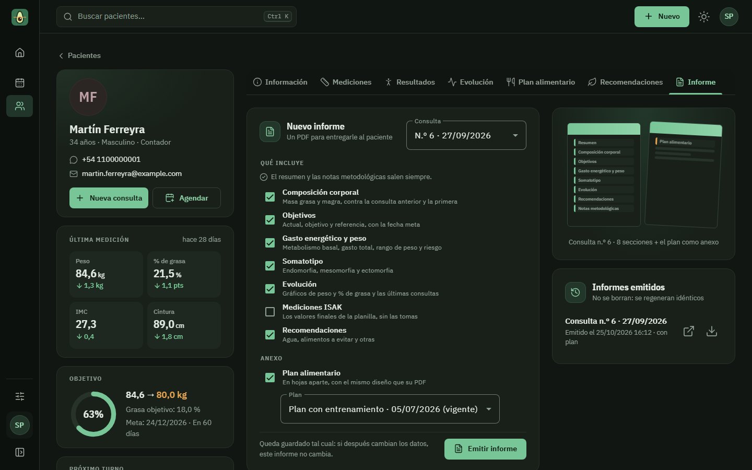Click the avocado app logo
Viewport: 752px width, 470px height.
[20, 17]
